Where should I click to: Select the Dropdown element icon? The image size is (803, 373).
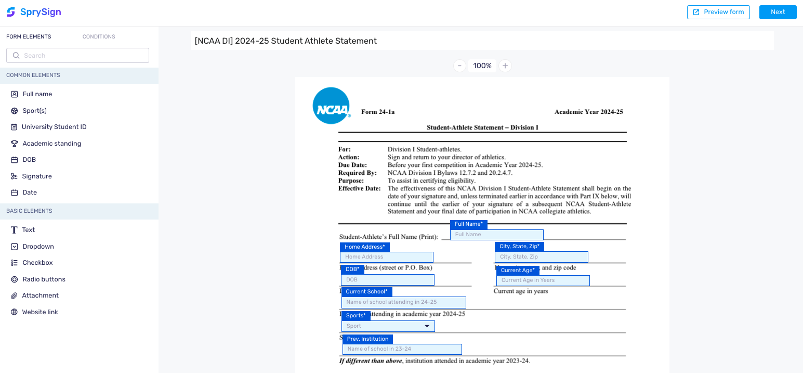[15, 247]
